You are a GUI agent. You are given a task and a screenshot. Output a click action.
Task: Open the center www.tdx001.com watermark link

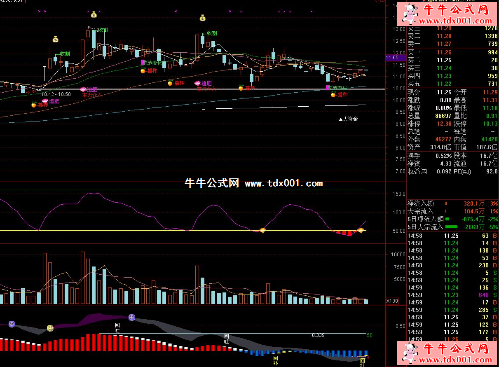284,184
